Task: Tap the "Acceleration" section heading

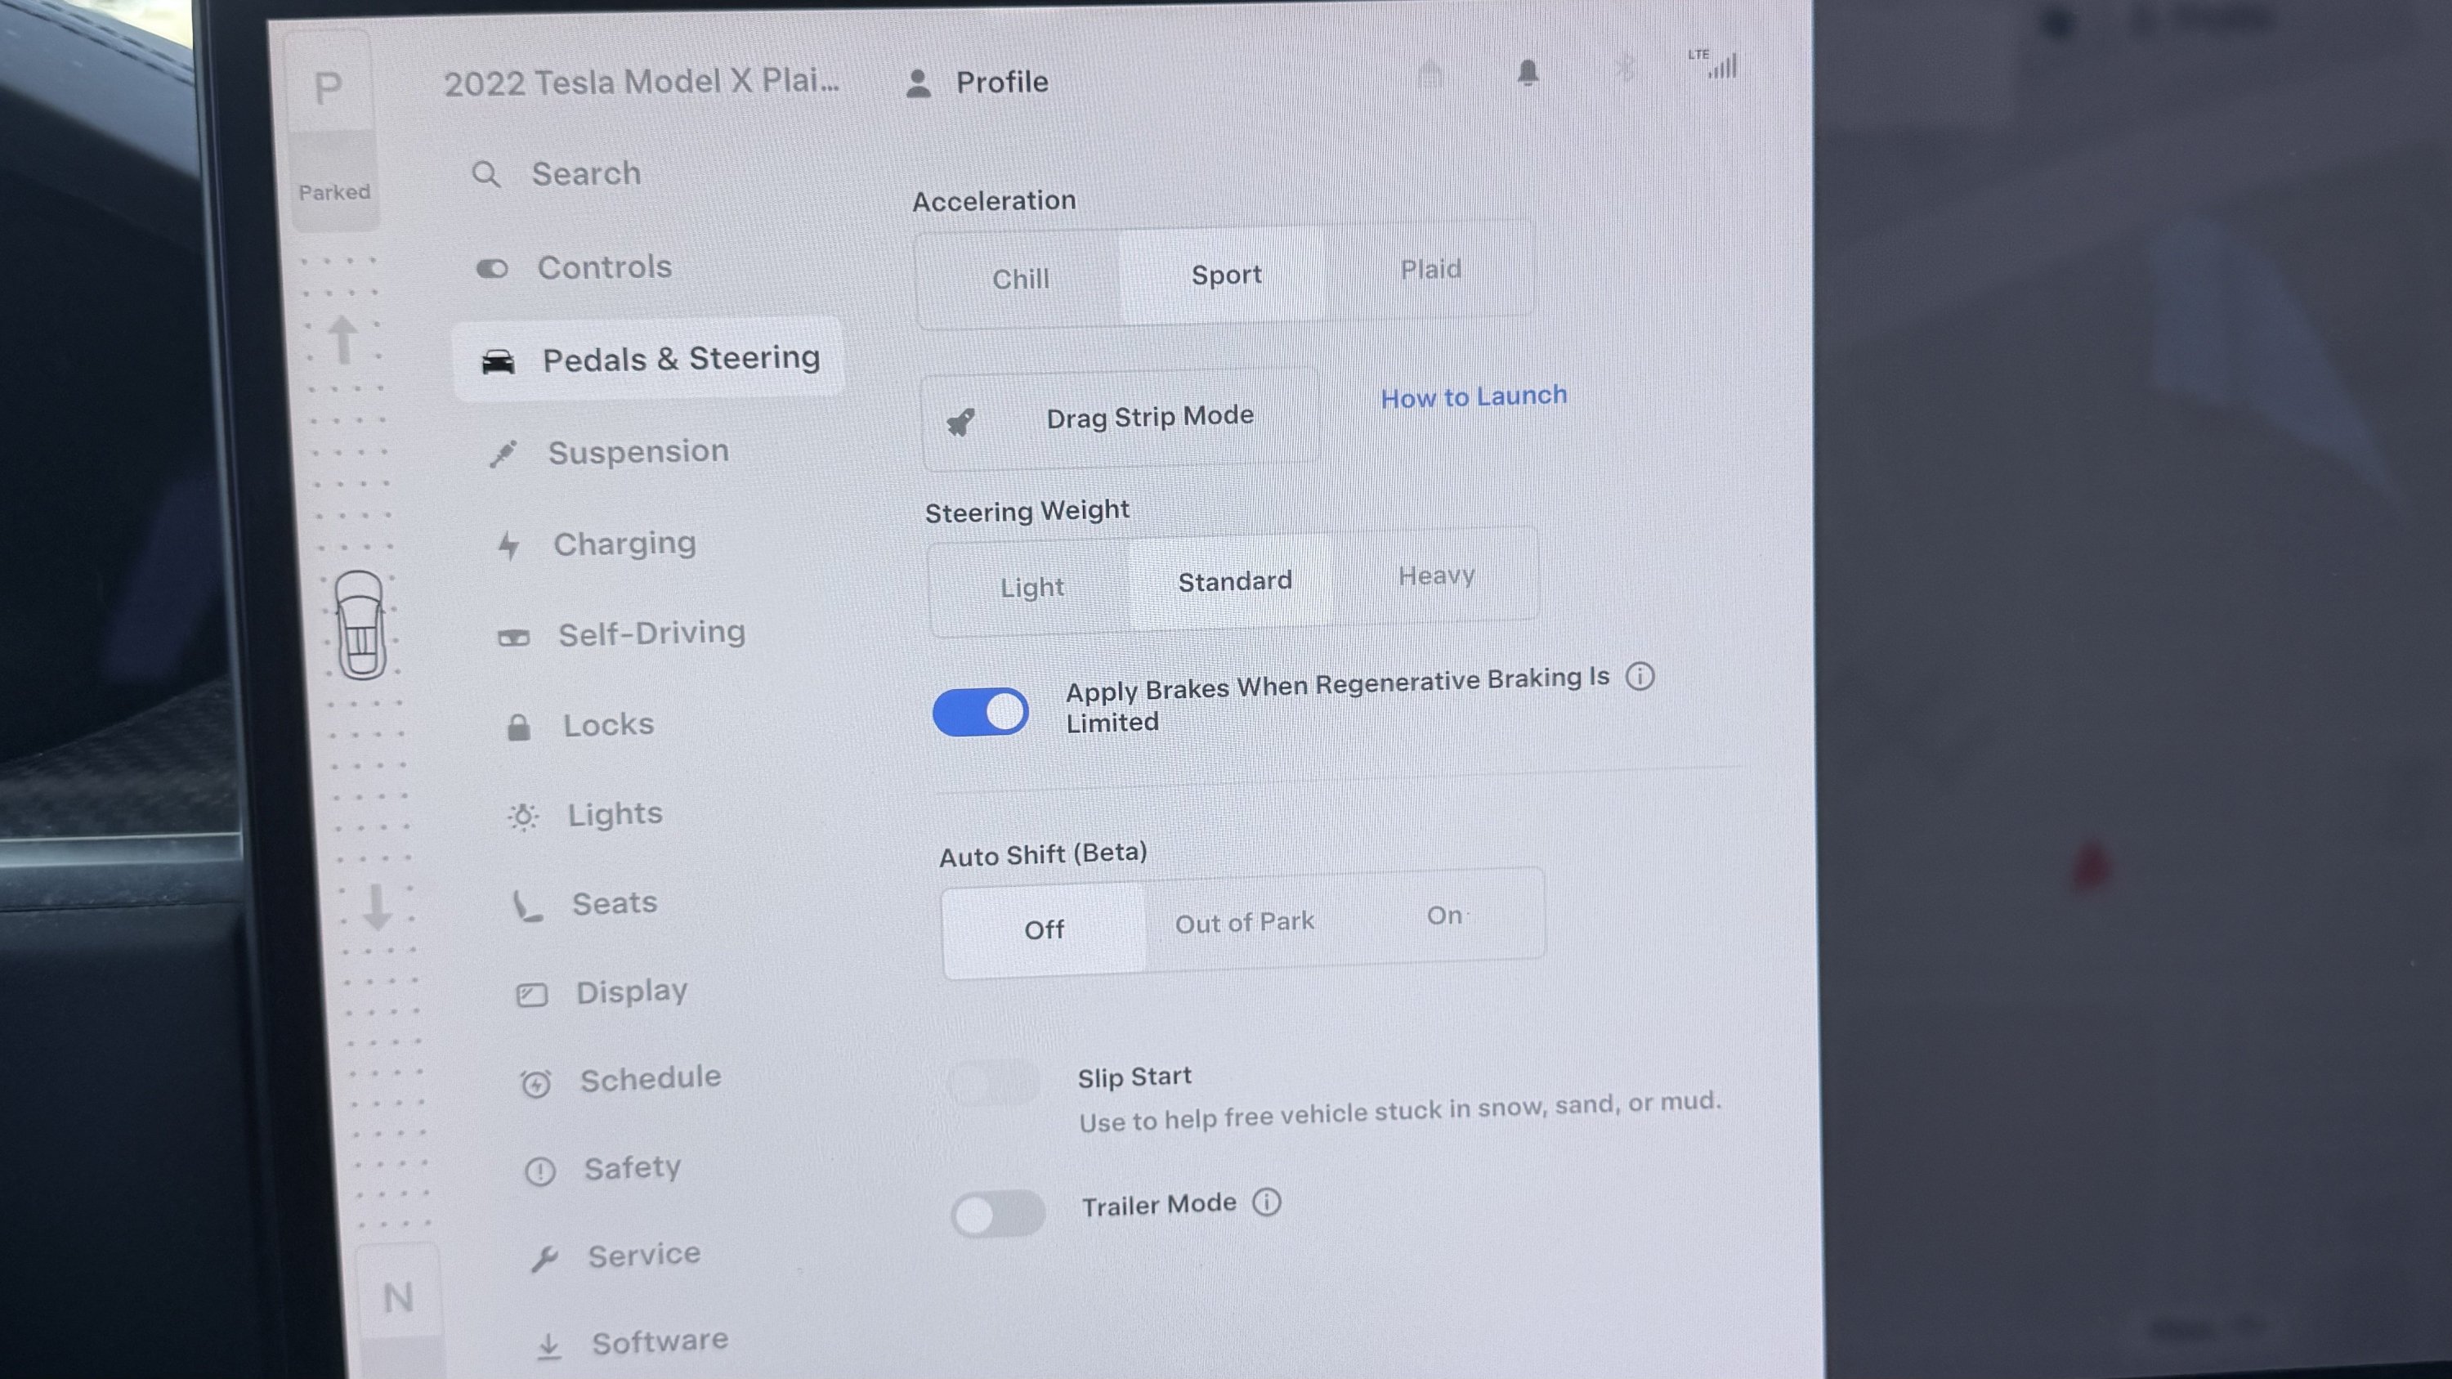Action: 994,201
